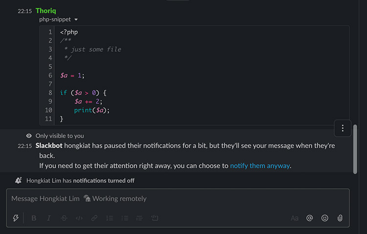Open the lightning bolt shortcuts menu
The height and width of the screenshot is (234, 367).
point(16,218)
